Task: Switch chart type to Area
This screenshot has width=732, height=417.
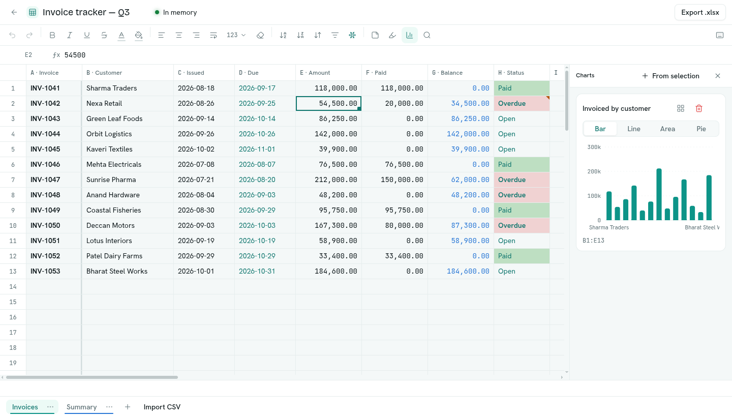Action: [667, 129]
